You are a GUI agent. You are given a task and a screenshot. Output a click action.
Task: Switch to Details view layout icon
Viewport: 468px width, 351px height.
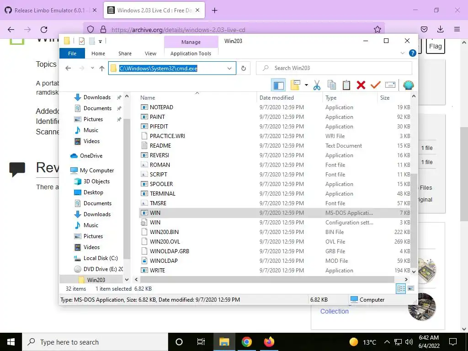(x=401, y=288)
